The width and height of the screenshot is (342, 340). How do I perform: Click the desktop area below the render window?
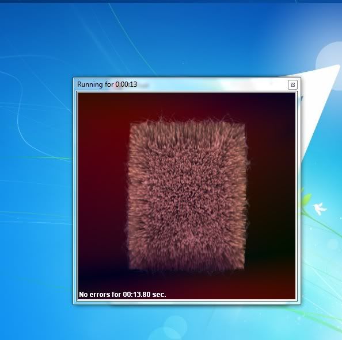click(185, 322)
